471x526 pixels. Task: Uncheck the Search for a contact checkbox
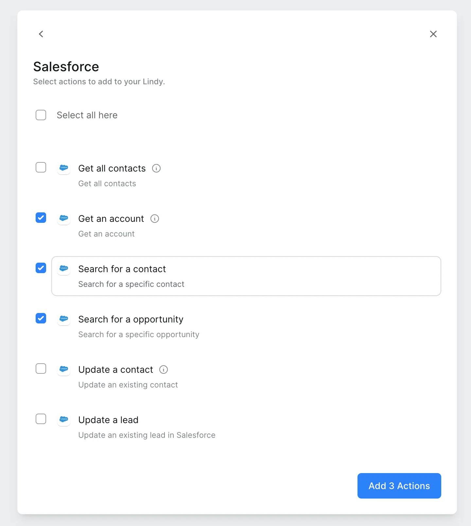41,268
